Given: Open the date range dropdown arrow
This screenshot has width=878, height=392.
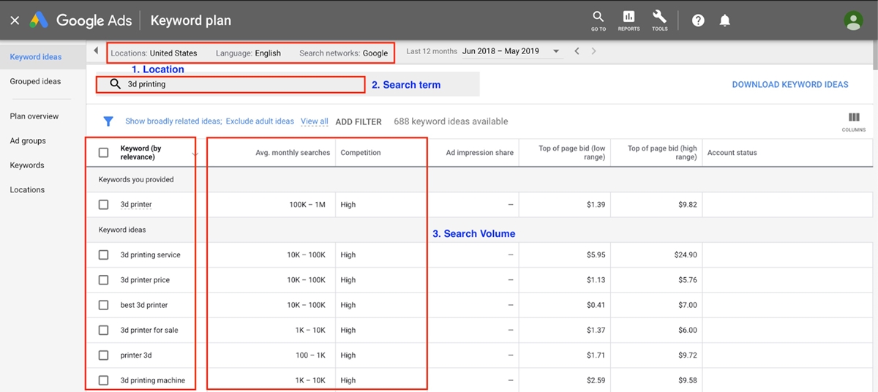Looking at the screenshot, I should [556, 52].
